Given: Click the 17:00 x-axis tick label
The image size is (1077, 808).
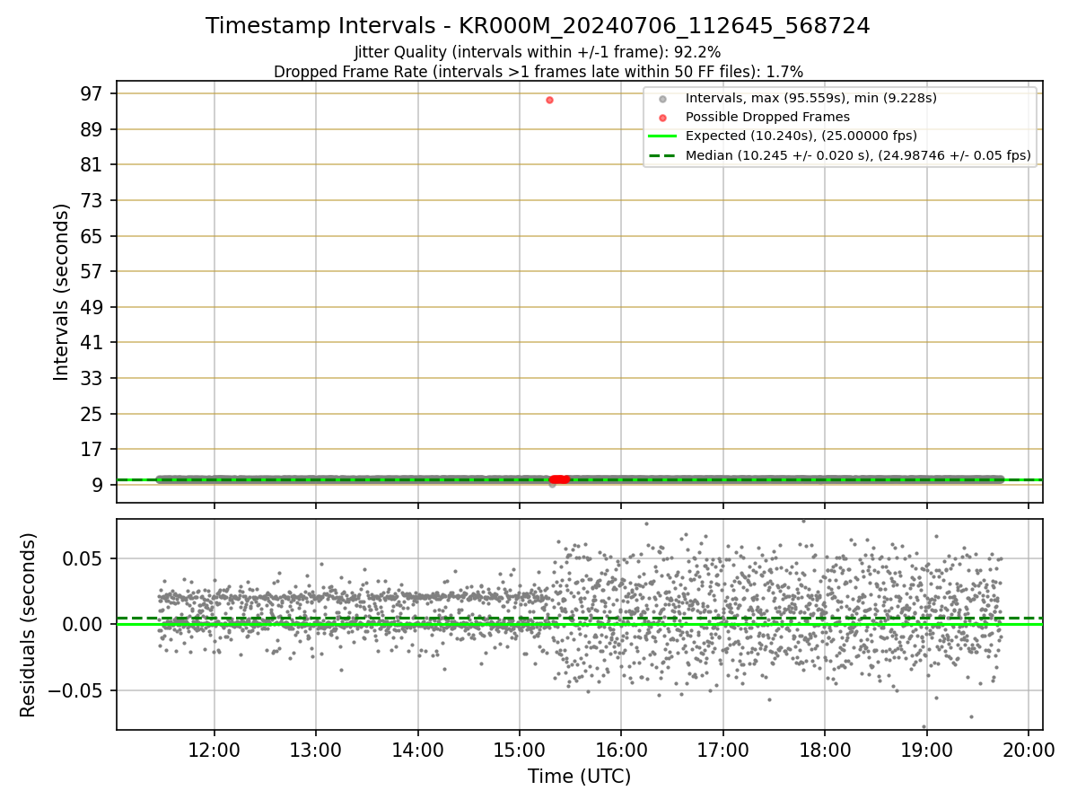Looking at the screenshot, I should point(723,749).
